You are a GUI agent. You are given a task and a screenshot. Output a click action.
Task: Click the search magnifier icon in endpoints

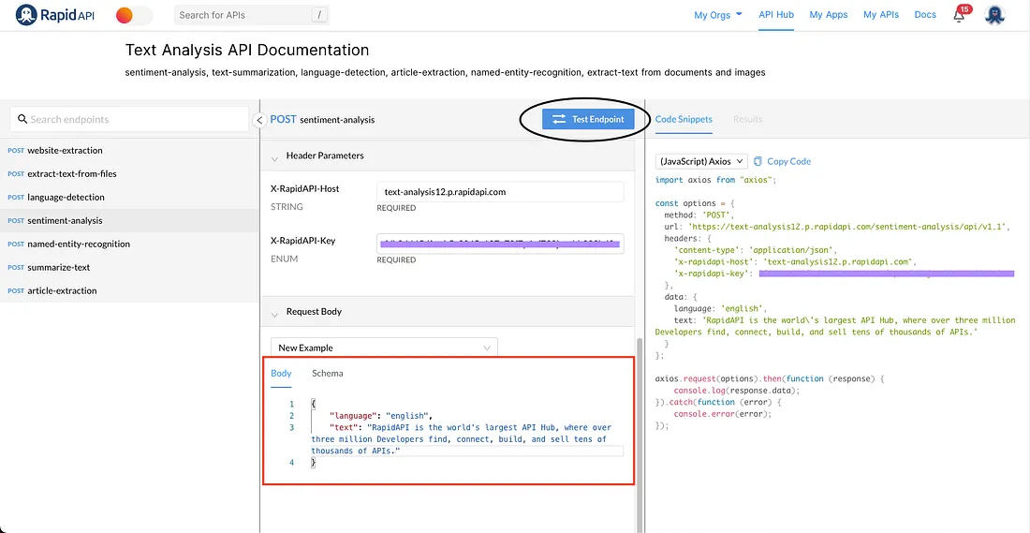22,119
